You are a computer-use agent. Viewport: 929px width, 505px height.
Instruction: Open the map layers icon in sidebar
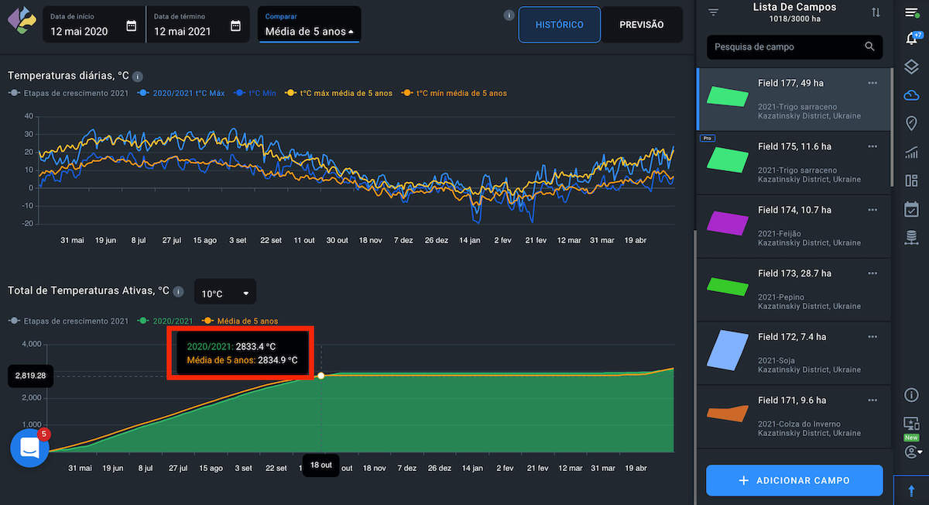coord(911,67)
